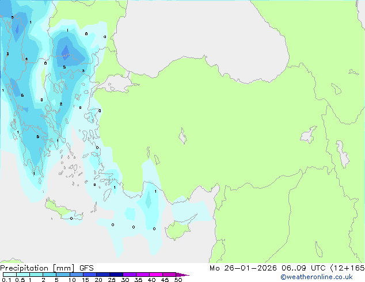Select the 30–35 mm legend swatch
Viewport: 365px width, 282px height.
click(130, 275)
